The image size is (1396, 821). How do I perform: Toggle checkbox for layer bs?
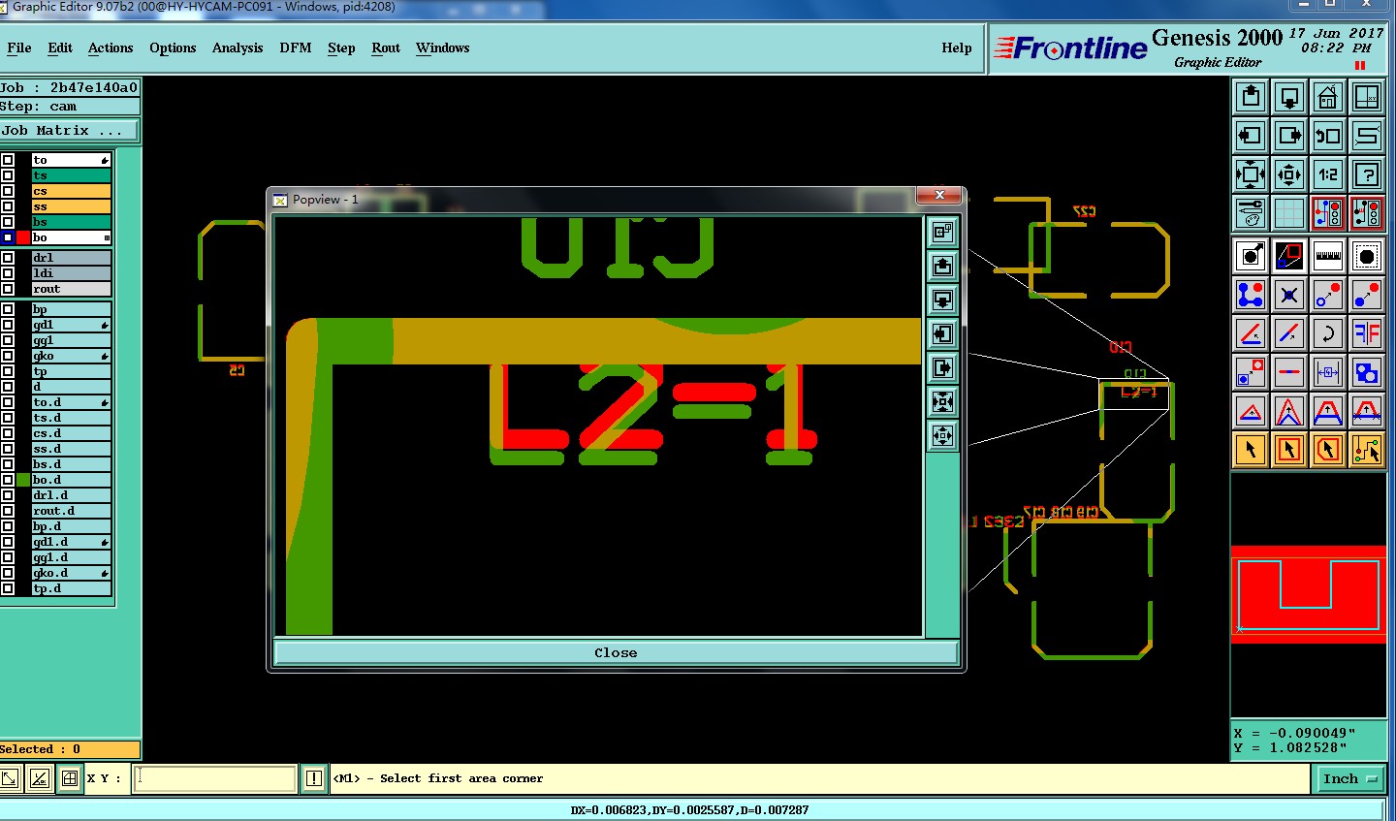coord(8,222)
